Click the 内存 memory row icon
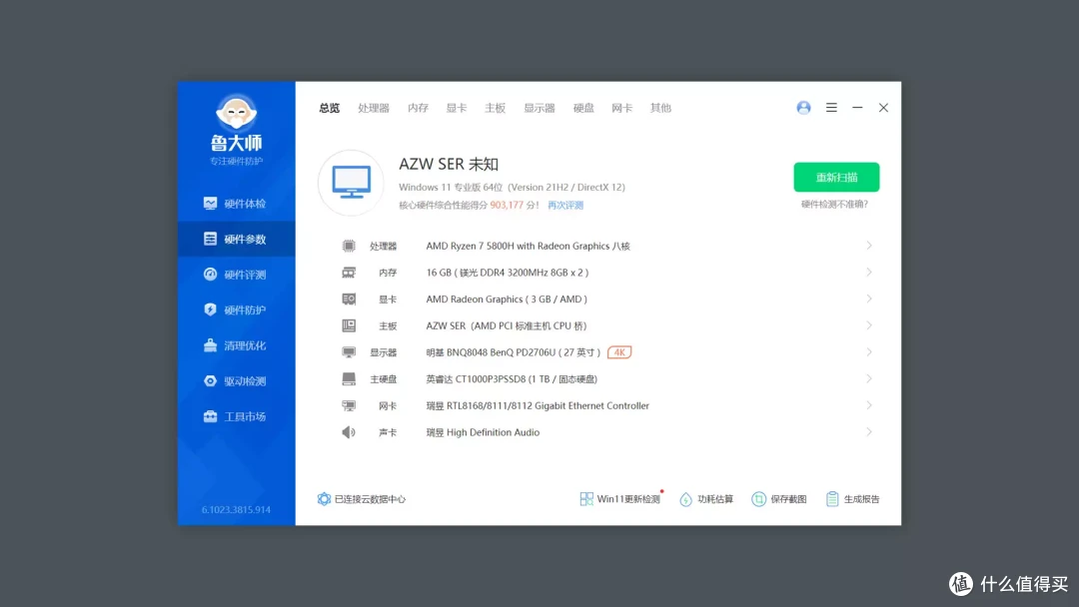 tap(349, 273)
